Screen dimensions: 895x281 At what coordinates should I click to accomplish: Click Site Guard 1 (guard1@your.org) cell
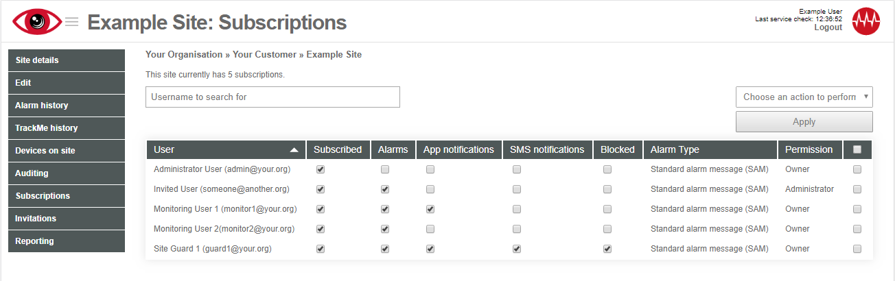[x=213, y=249]
